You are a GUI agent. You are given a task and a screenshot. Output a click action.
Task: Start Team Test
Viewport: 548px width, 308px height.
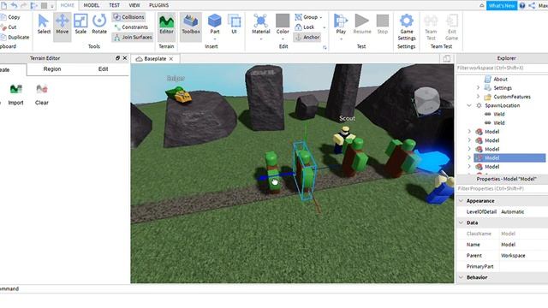431,27
